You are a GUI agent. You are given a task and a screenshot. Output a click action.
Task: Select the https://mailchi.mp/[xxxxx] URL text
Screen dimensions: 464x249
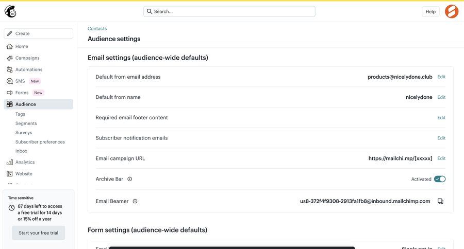coord(400,158)
